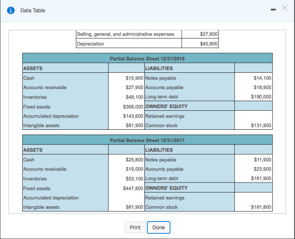Select 2017 Accounts receivable value $19,000
This screenshot has width=295, height=239.
tap(134, 169)
